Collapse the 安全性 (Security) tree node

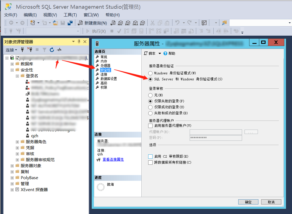12,70
